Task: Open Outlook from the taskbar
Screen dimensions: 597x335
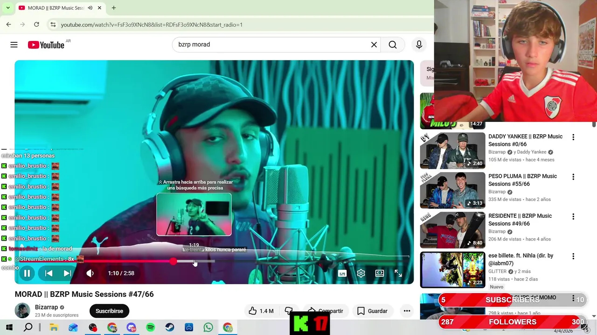Action: [x=73, y=328]
